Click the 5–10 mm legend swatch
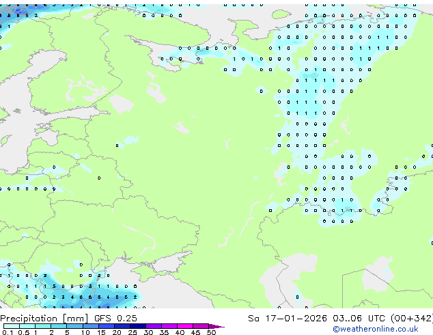The width and height of the screenshot is (433, 335). [x=74, y=326]
